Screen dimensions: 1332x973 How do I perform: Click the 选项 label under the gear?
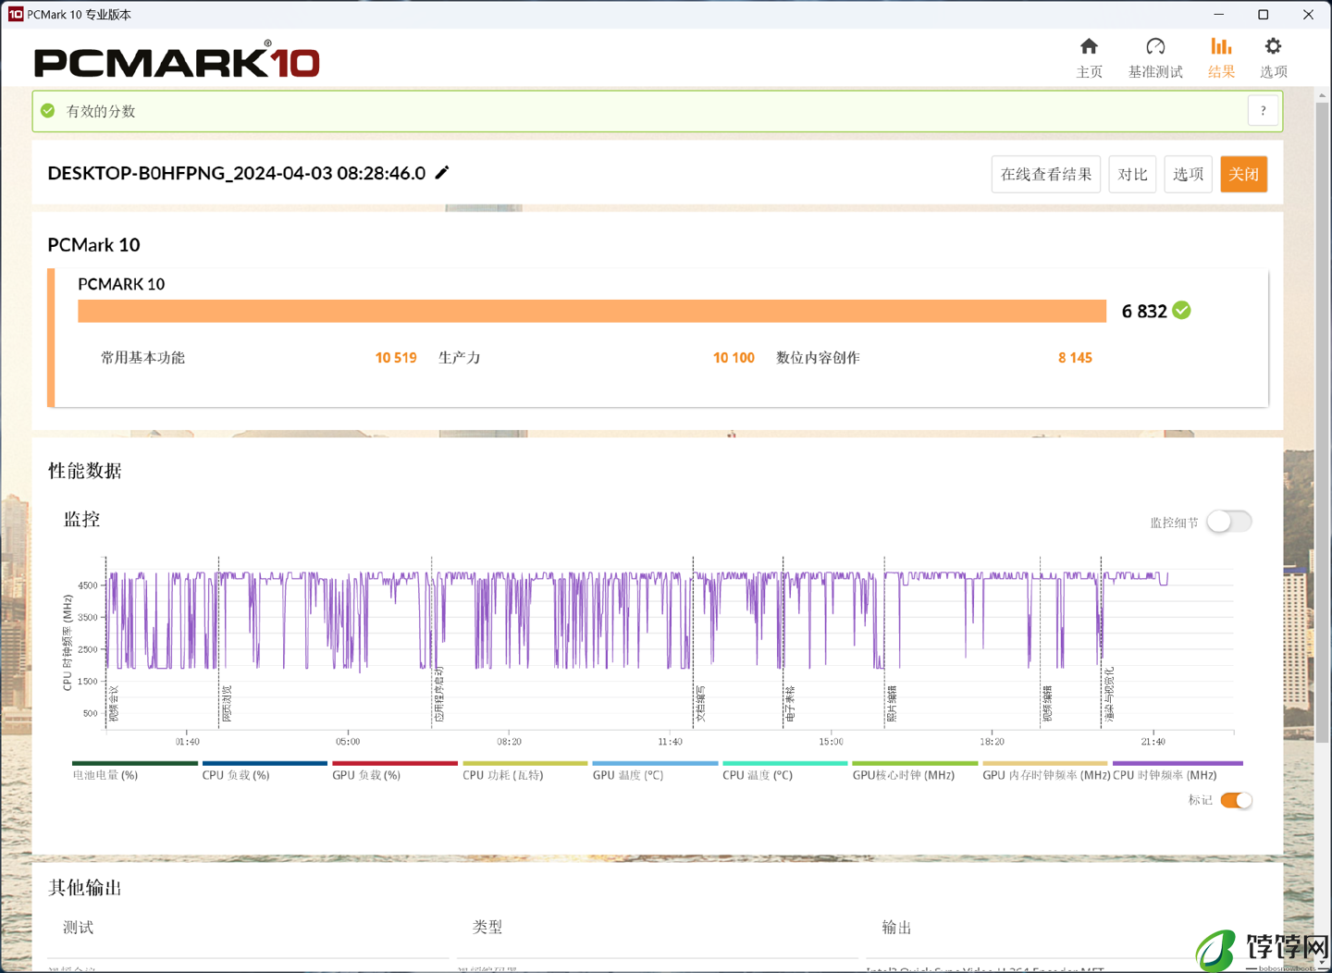pyautogui.click(x=1273, y=71)
